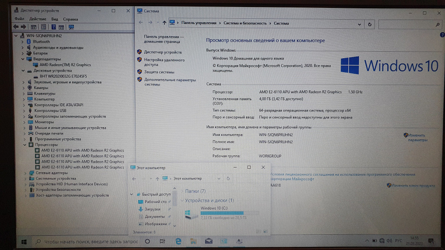Image resolution: width=445 pixels, height=250 pixels.
Task: Click Back arrow in System window
Action: 141,23
